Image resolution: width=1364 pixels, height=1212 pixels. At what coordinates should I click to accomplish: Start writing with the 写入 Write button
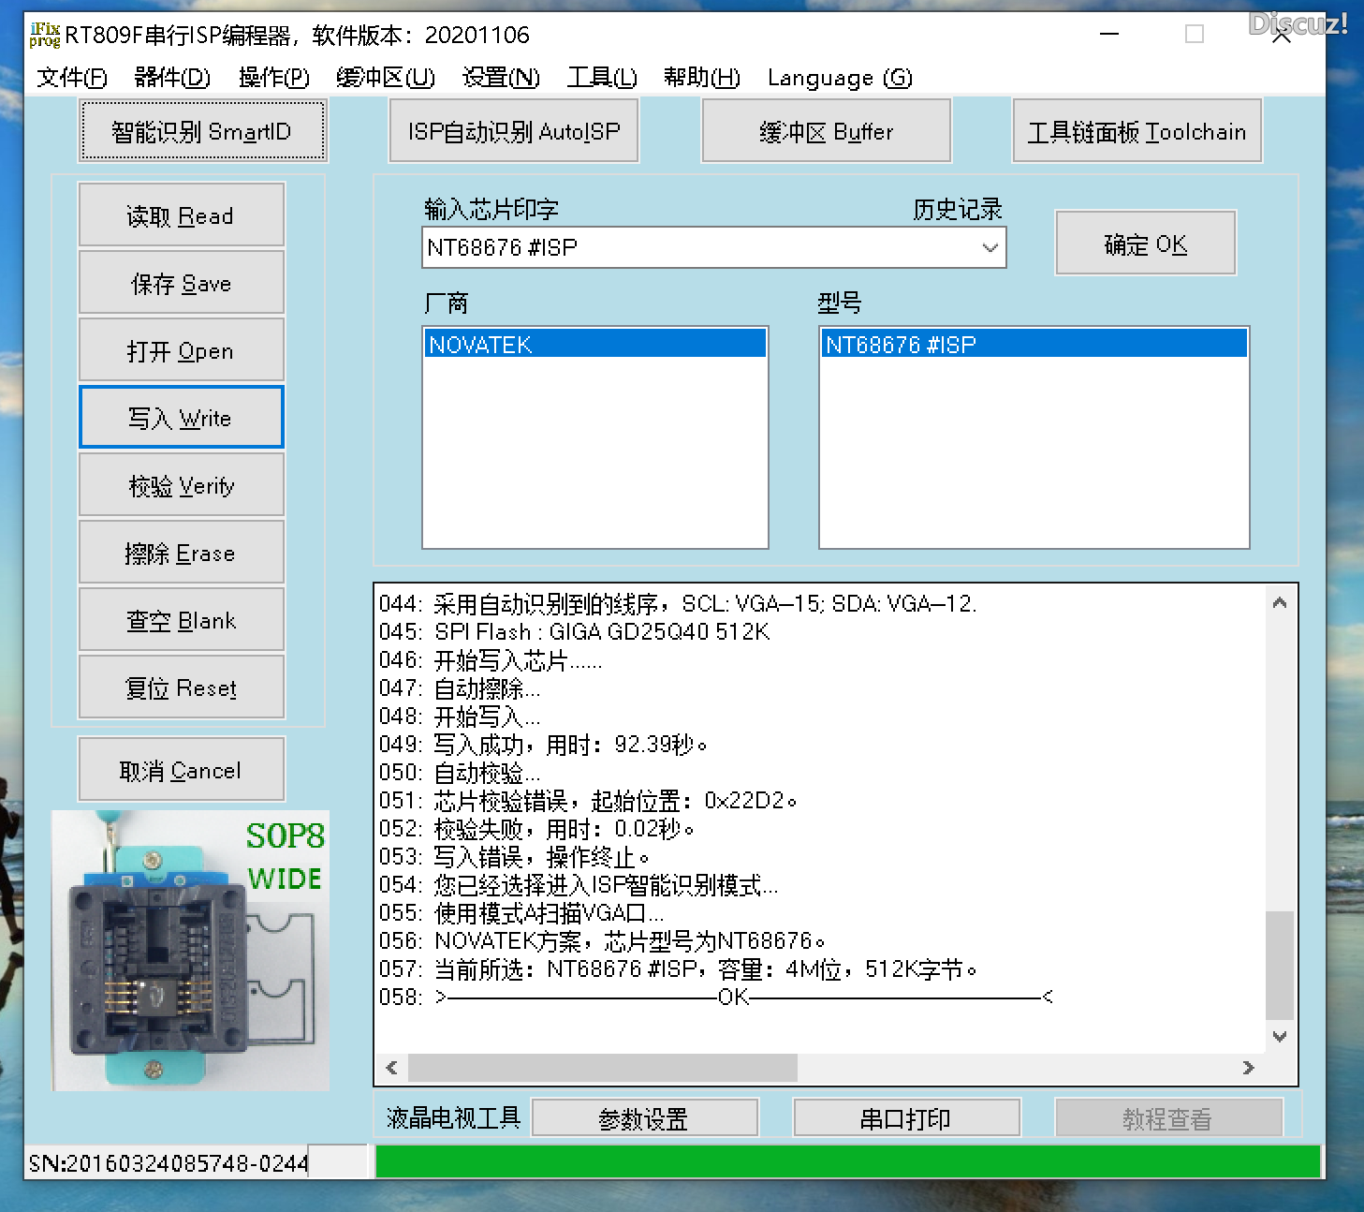tap(181, 417)
